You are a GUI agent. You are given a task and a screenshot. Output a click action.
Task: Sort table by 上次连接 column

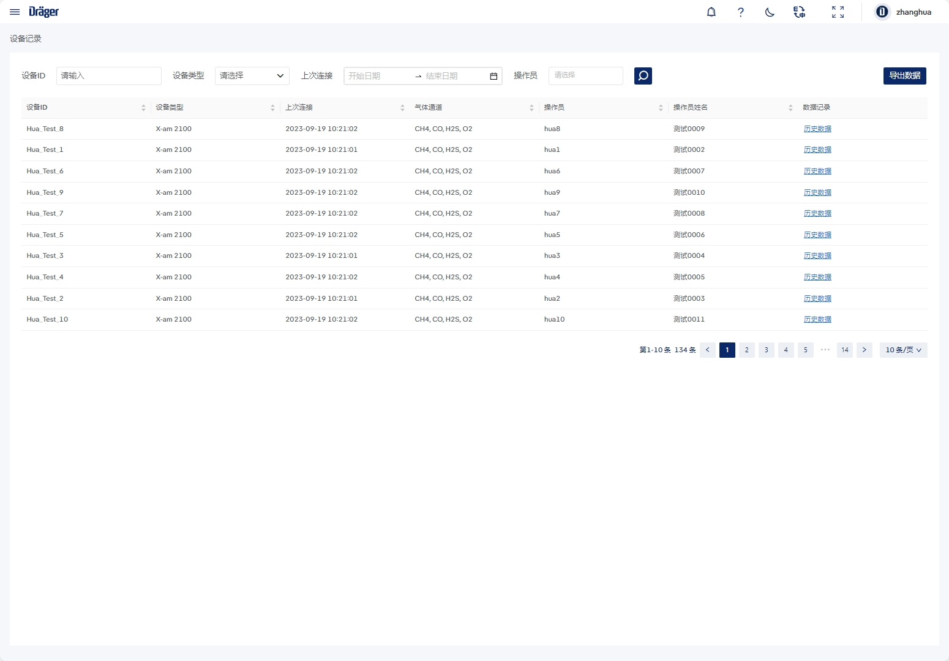[x=402, y=108]
